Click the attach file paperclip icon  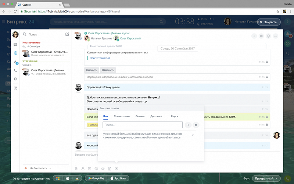click(76, 169)
